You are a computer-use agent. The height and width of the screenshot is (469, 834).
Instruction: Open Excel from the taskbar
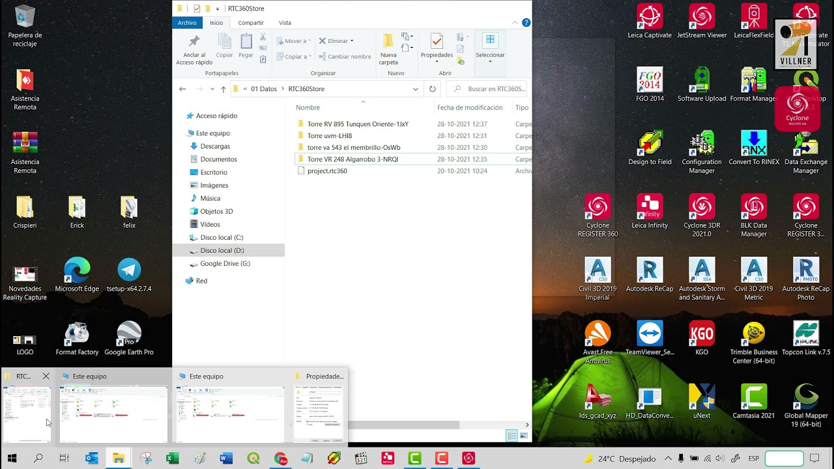coord(173,459)
